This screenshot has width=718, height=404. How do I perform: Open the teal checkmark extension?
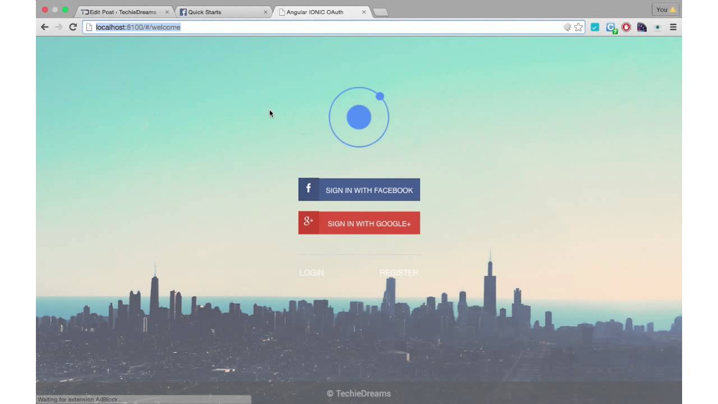pyautogui.click(x=595, y=27)
